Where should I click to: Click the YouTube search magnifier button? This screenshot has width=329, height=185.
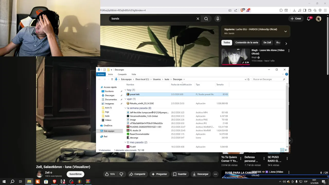(x=206, y=18)
